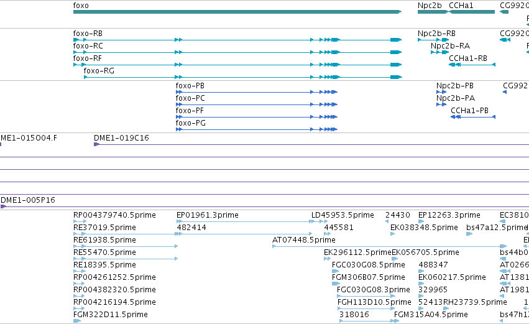Click the RE18395.5prime EST label
Image resolution: width=529 pixels, height=324 pixels.
[x=104, y=265]
